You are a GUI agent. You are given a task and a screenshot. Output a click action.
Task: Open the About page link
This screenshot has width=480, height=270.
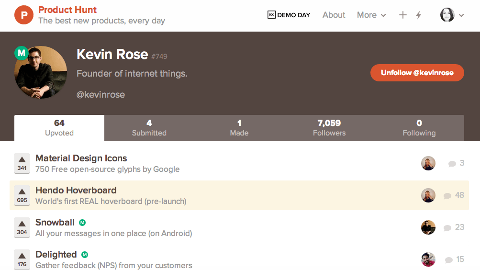tap(334, 15)
